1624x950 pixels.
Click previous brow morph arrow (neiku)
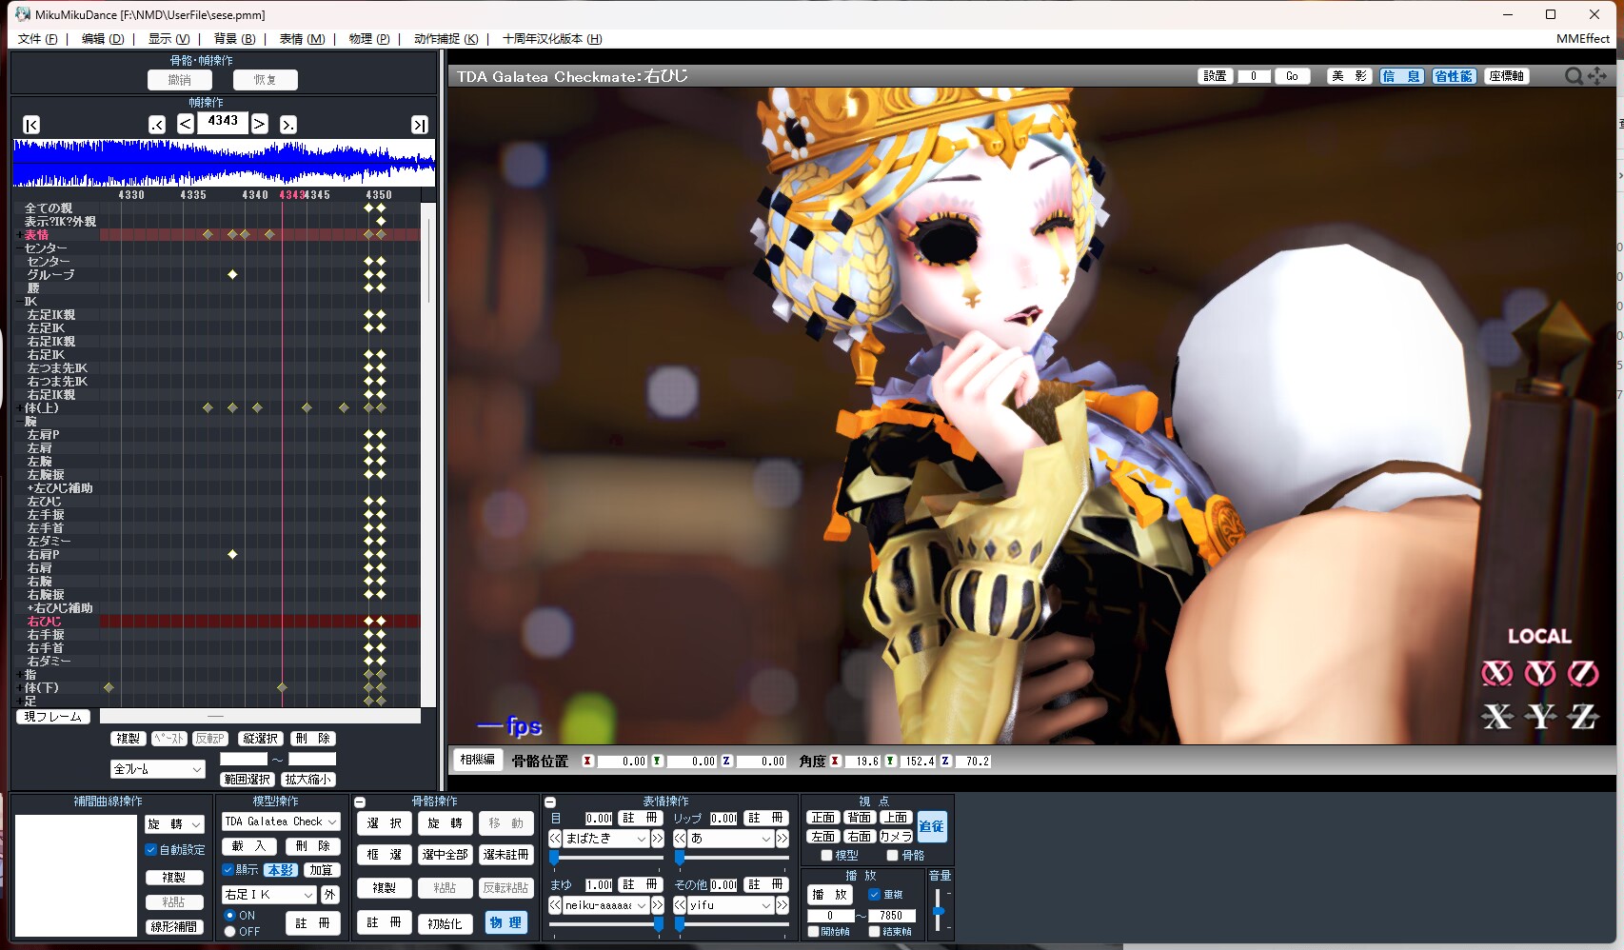tap(555, 905)
